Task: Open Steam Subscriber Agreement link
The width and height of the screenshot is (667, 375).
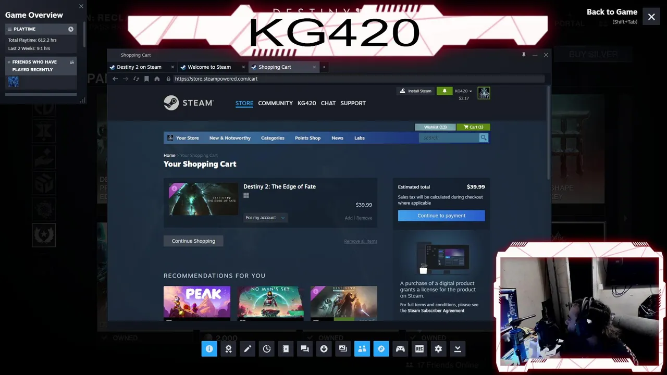Action: [x=436, y=311]
